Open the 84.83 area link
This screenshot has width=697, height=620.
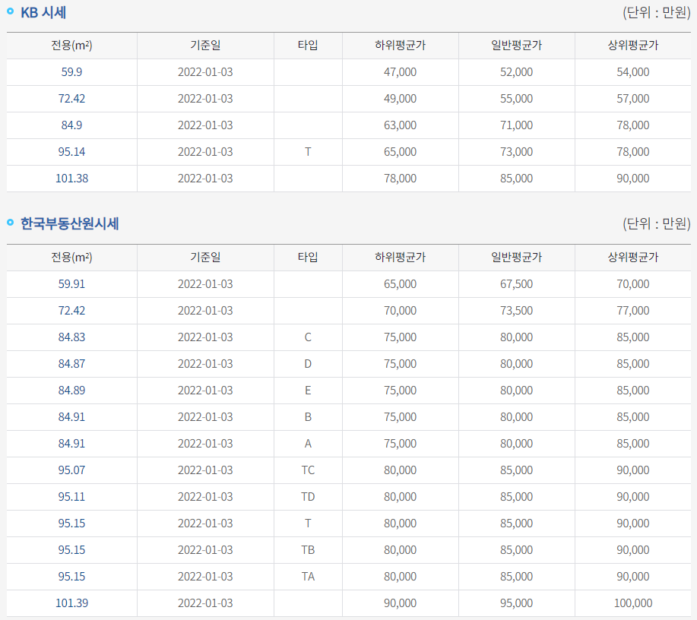tap(71, 337)
